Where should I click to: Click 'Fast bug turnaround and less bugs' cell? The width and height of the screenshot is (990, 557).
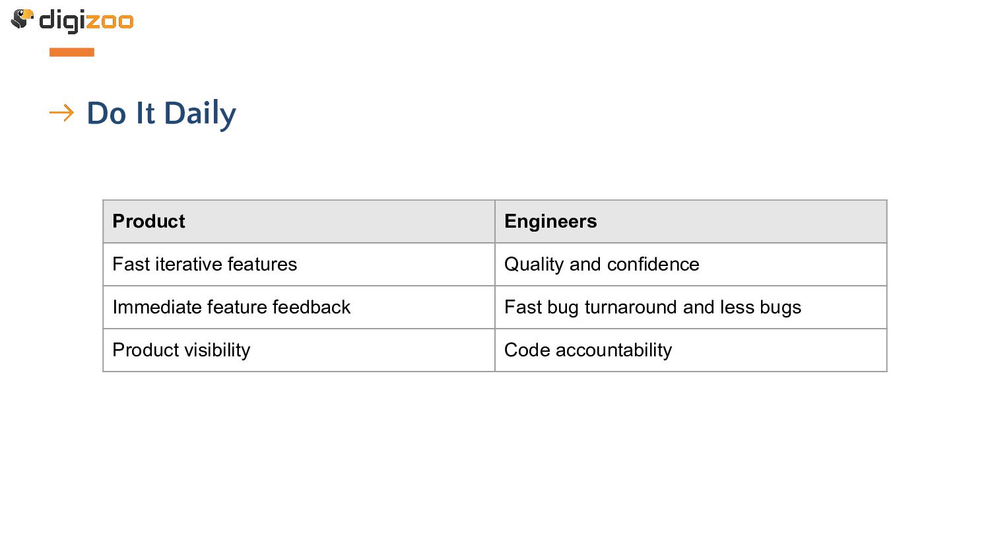(x=690, y=307)
